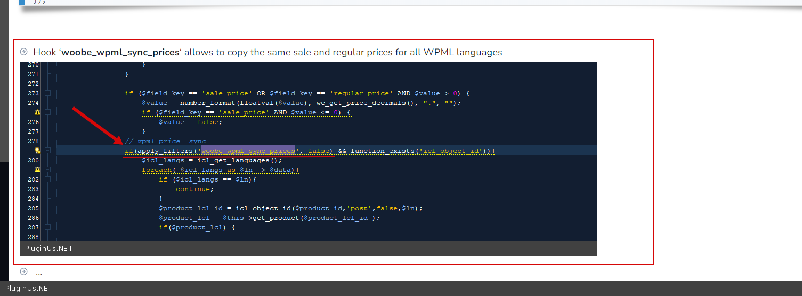Click the lightbulb hint icon on line 279
Image resolution: width=802 pixels, height=296 pixels.
[x=37, y=151]
